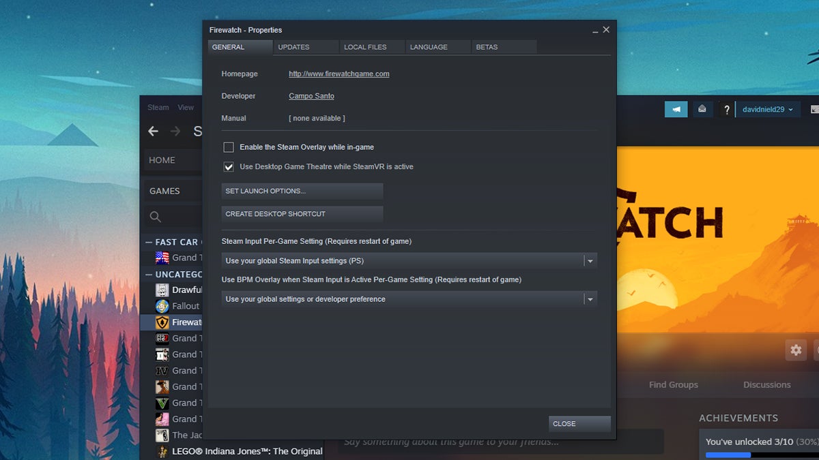Disable Desktop Game Theatre while SteamVR is active
Viewport: 819px width, 460px height.
tap(228, 166)
